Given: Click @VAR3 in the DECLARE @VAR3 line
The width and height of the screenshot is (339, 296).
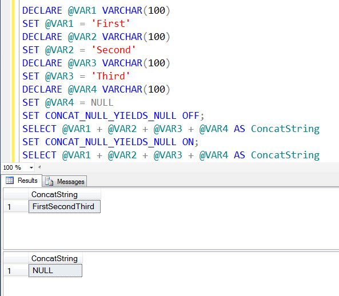Looking at the screenshot, I should [82, 63].
